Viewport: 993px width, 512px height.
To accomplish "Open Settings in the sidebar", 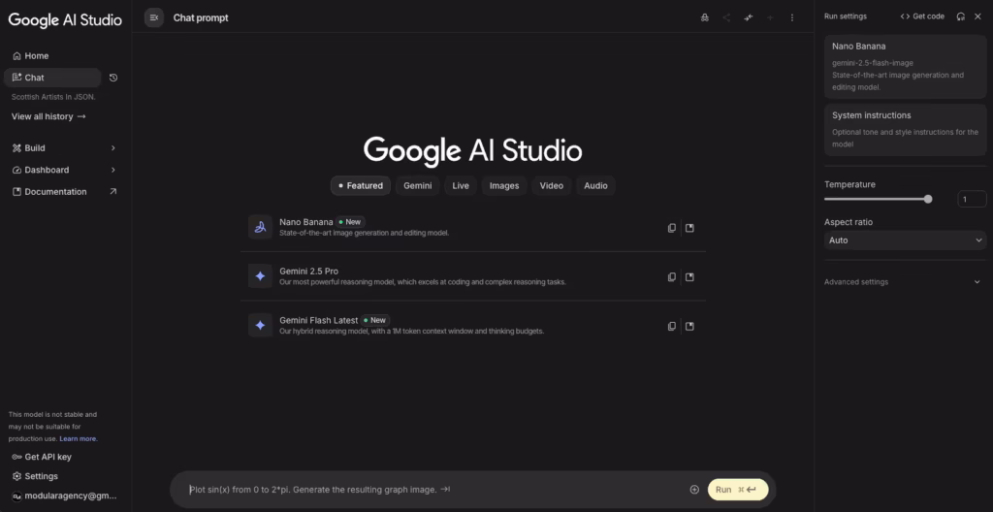I will (36, 476).
